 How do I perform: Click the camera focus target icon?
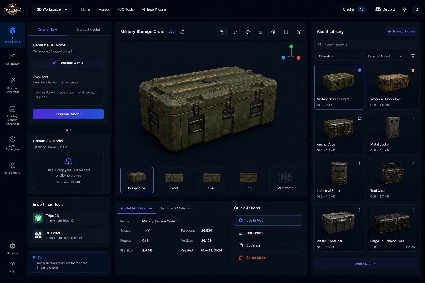(273, 32)
